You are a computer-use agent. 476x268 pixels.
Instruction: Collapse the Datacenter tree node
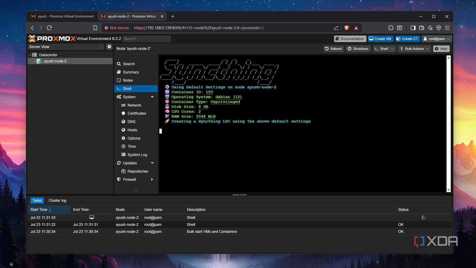pyautogui.click(x=30, y=55)
